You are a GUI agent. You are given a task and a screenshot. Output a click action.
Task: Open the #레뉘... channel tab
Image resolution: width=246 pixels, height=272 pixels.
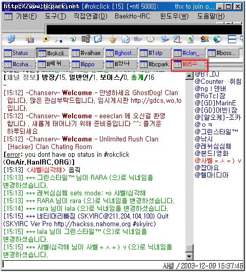(x=53, y=64)
